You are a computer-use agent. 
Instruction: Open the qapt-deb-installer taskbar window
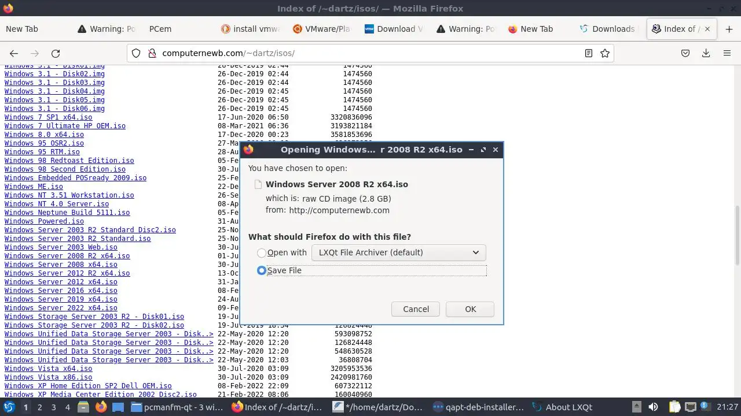pos(479,407)
